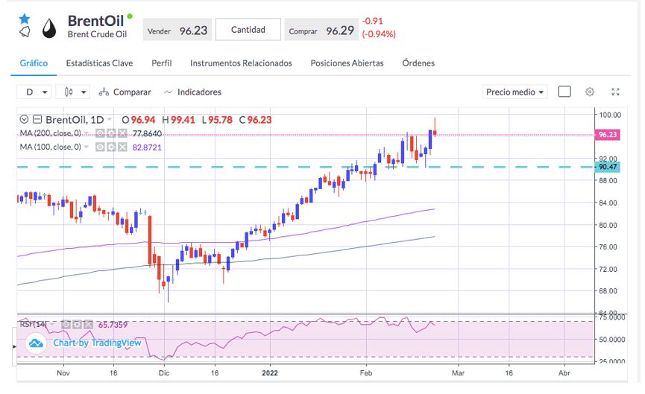The image size is (645, 394).
Task: Click the Brent oil drop icon
Action: [49, 28]
